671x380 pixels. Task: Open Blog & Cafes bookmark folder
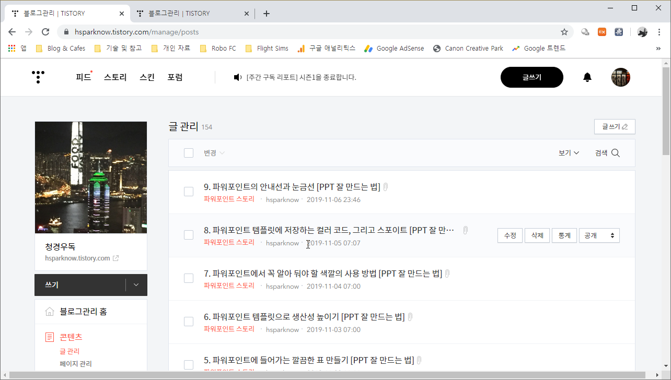[60, 49]
